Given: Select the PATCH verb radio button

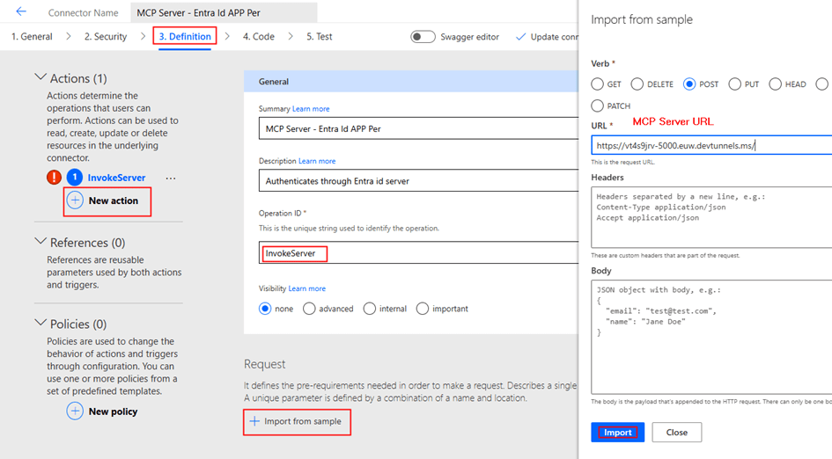Looking at the screenshot, I should click(x=598, y=106).
